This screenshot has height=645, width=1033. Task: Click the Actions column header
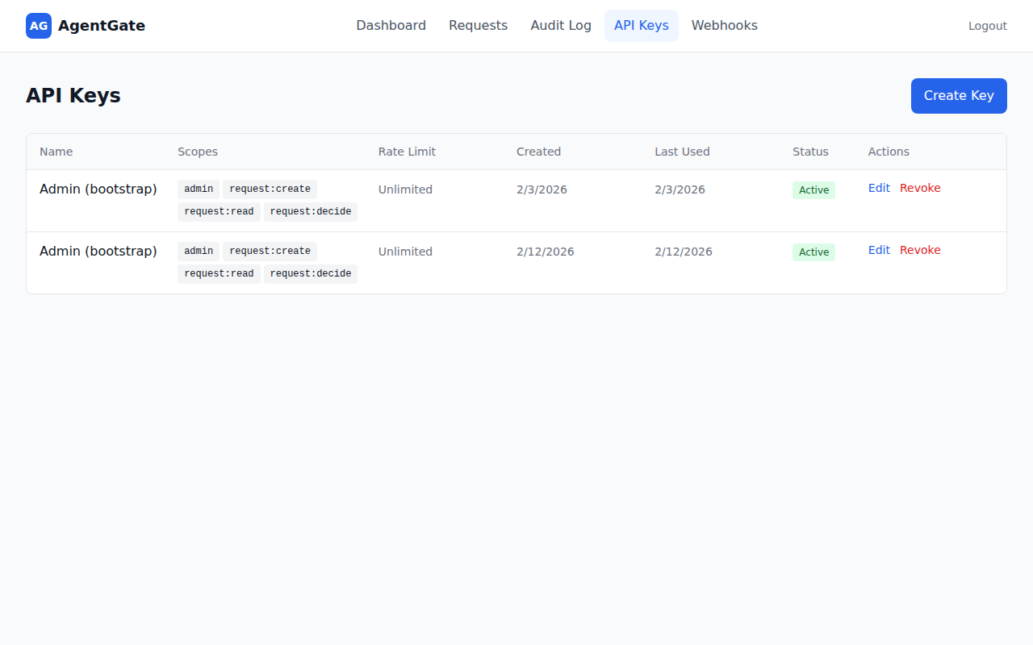tap(889, 152)
